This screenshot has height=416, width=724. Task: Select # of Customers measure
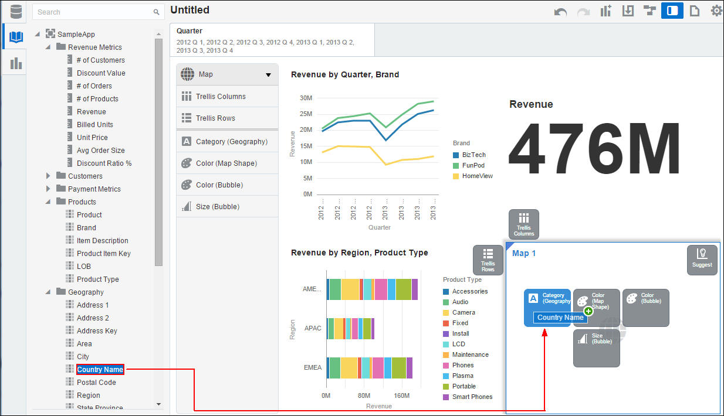point(100,60)
